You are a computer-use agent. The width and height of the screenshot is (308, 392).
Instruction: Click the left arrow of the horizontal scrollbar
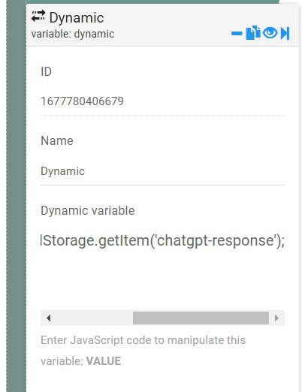click(x=49, y=318)
